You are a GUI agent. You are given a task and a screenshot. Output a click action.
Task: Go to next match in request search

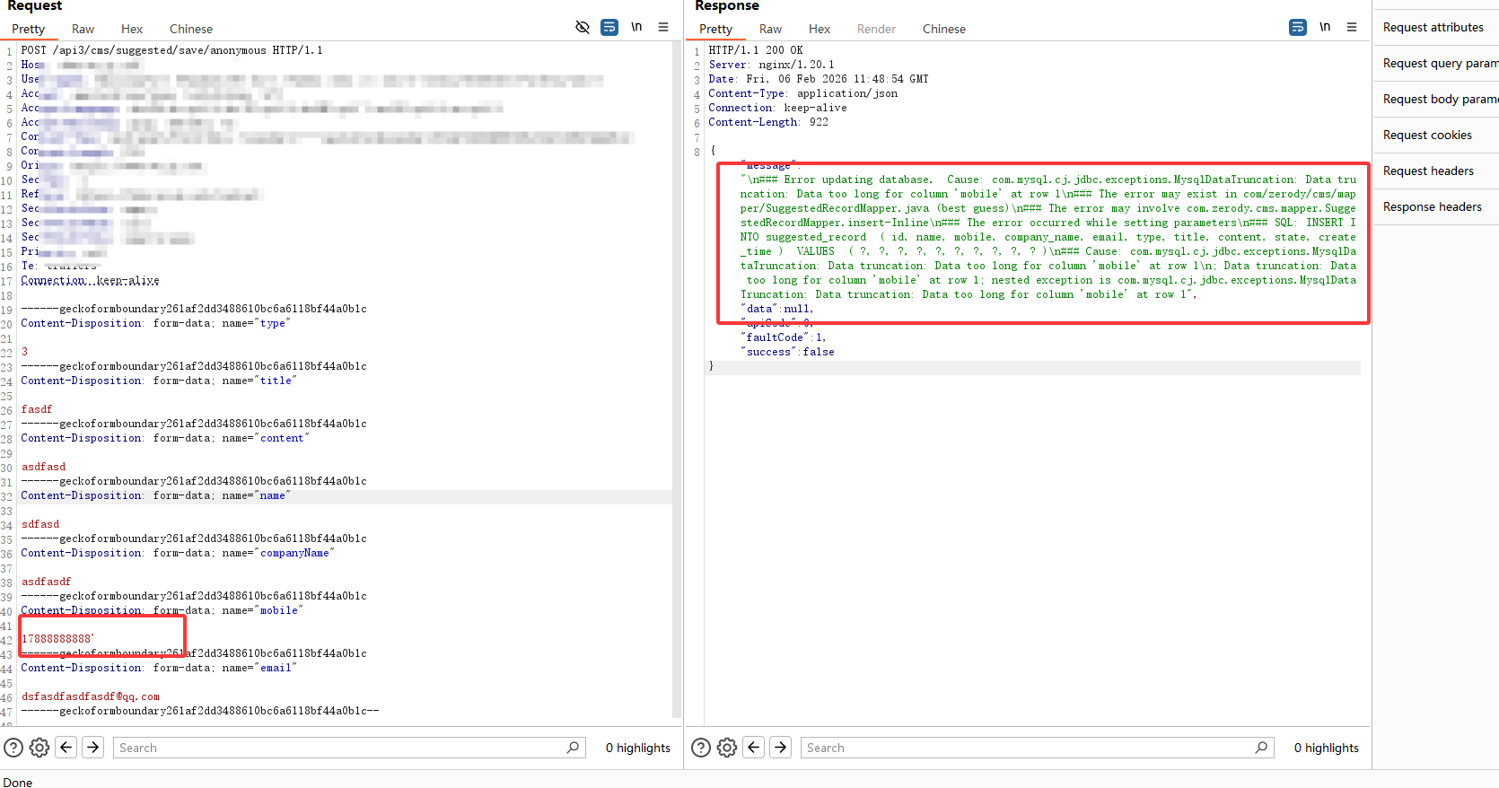click(93, 748)
